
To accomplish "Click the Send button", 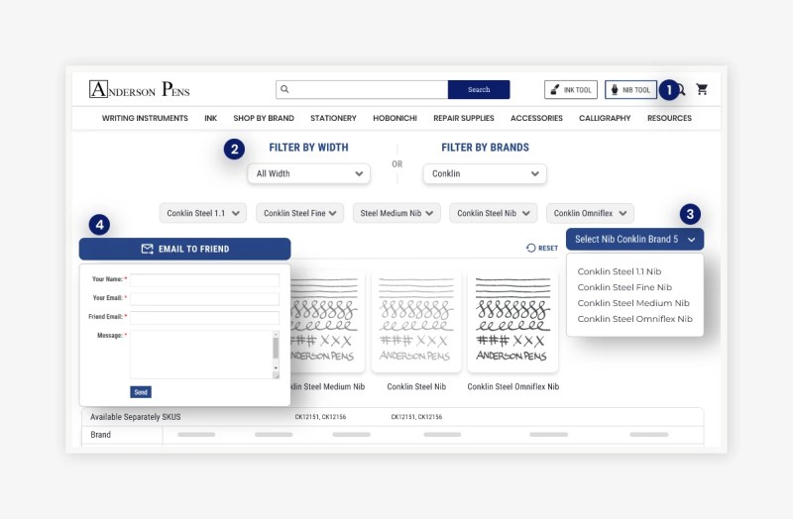I will 141,391.
